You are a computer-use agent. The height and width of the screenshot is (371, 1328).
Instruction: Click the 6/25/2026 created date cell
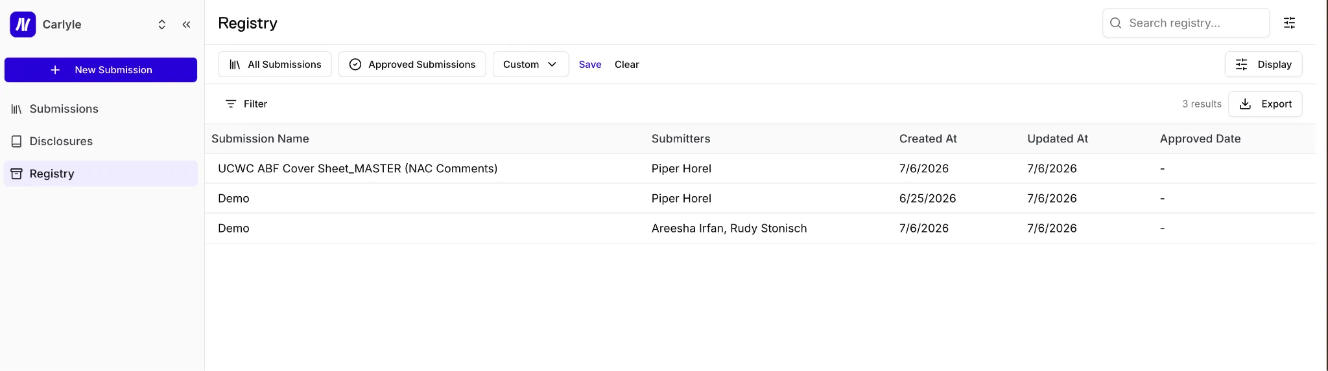pos(928,198)
